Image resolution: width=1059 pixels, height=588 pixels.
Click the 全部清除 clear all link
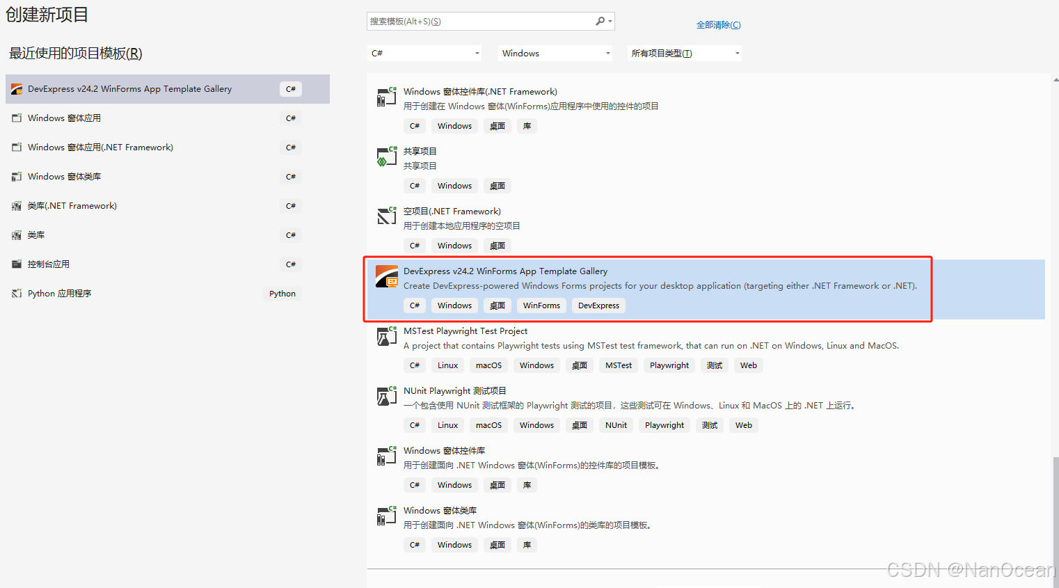pos(719,25)
